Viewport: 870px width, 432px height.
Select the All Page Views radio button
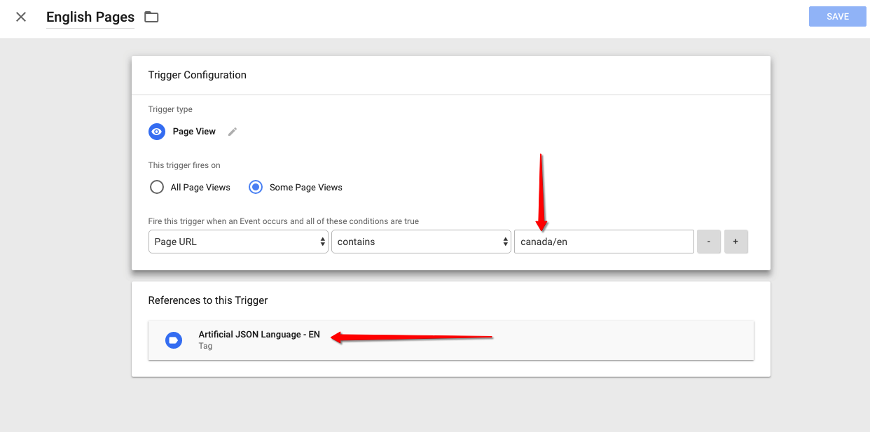click(157, 187)
